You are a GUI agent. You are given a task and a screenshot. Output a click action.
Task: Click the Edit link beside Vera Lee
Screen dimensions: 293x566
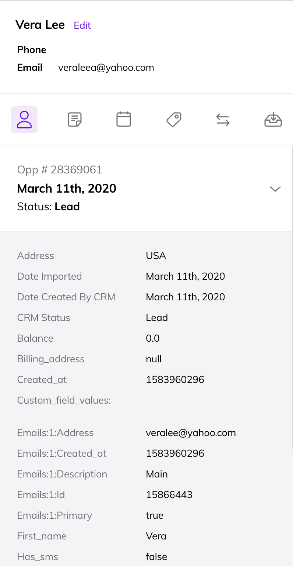tap(82, 25)
